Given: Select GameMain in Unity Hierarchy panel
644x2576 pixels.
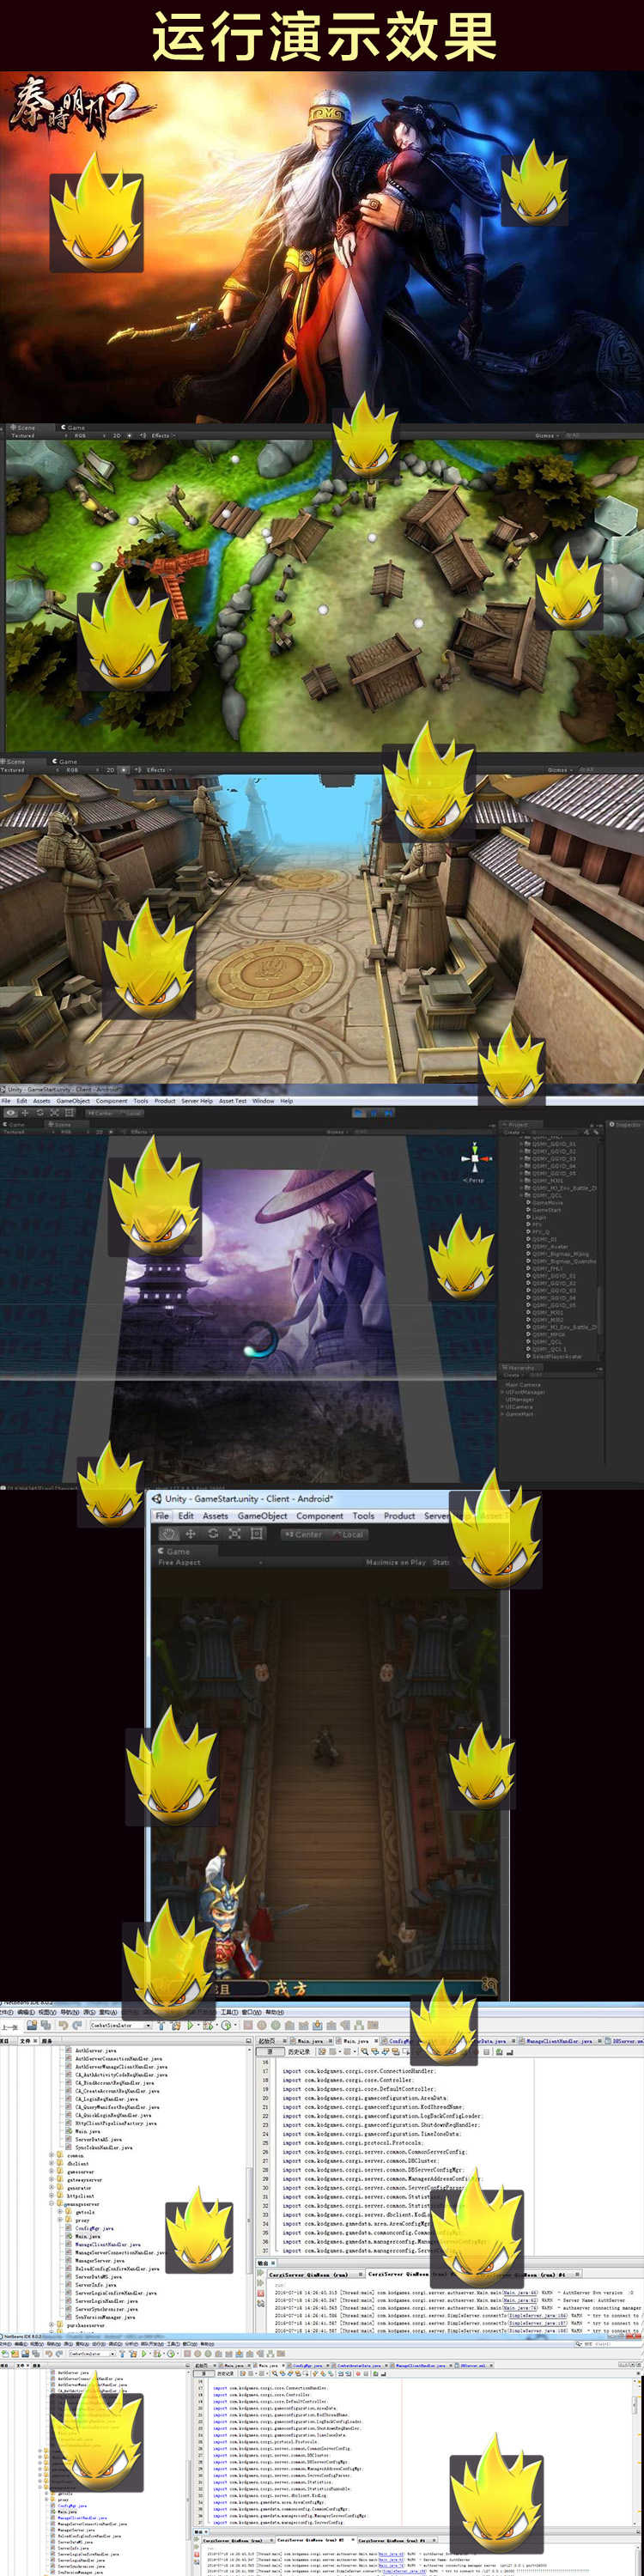Looking at the screenshot, I should [519, 1414].
